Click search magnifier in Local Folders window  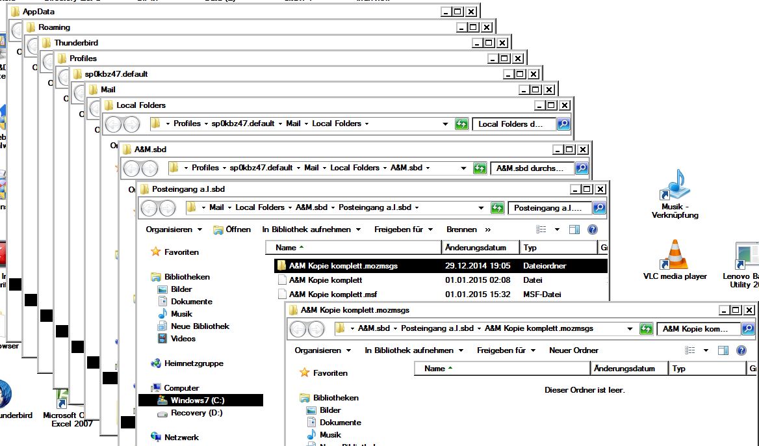563,124
